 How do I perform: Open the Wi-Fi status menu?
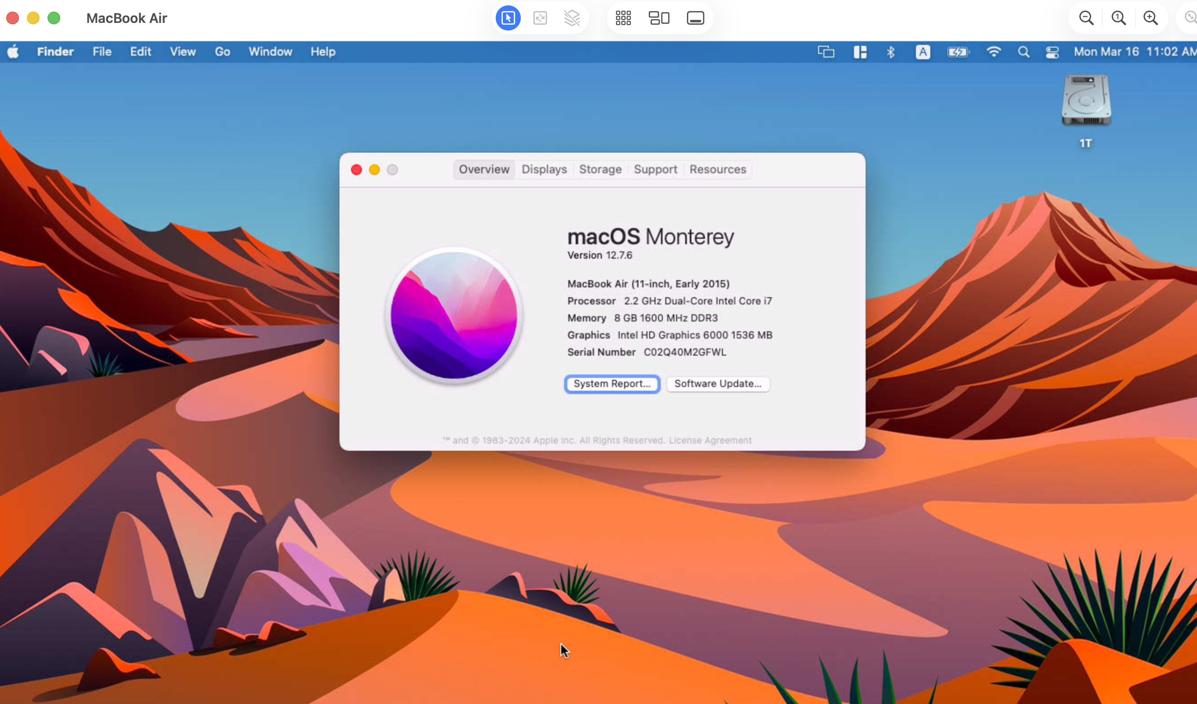click(x=993, y=52)
